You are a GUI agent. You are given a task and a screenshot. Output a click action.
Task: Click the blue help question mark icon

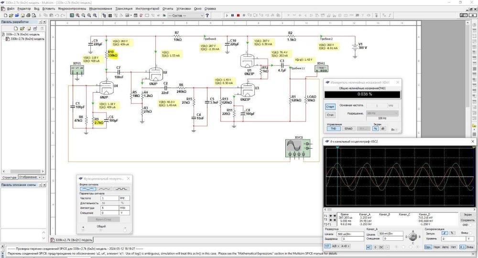point(207,15)
